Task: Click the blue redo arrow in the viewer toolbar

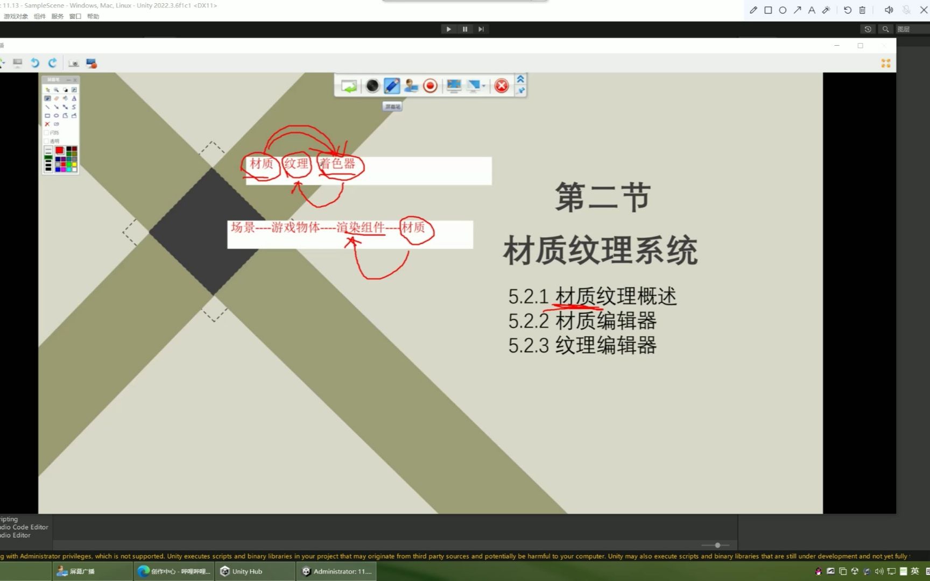Action: 52,63
